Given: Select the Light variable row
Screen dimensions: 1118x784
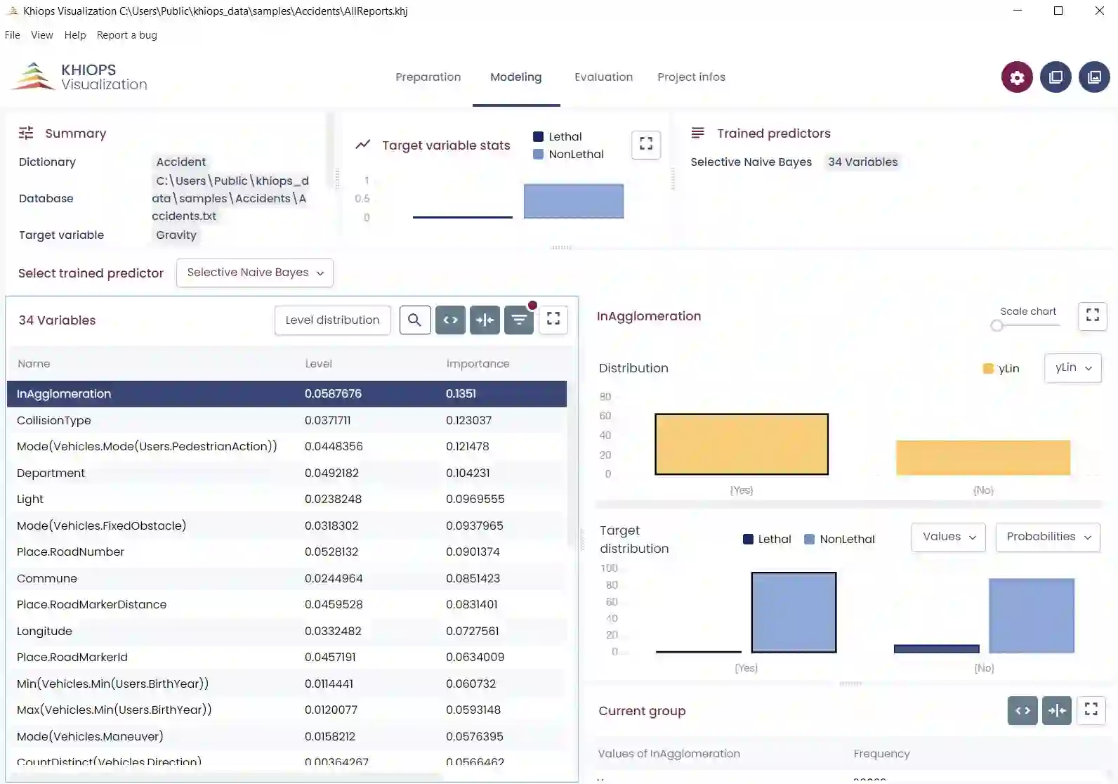Looking at the screenshot, I should pos(287,499).
